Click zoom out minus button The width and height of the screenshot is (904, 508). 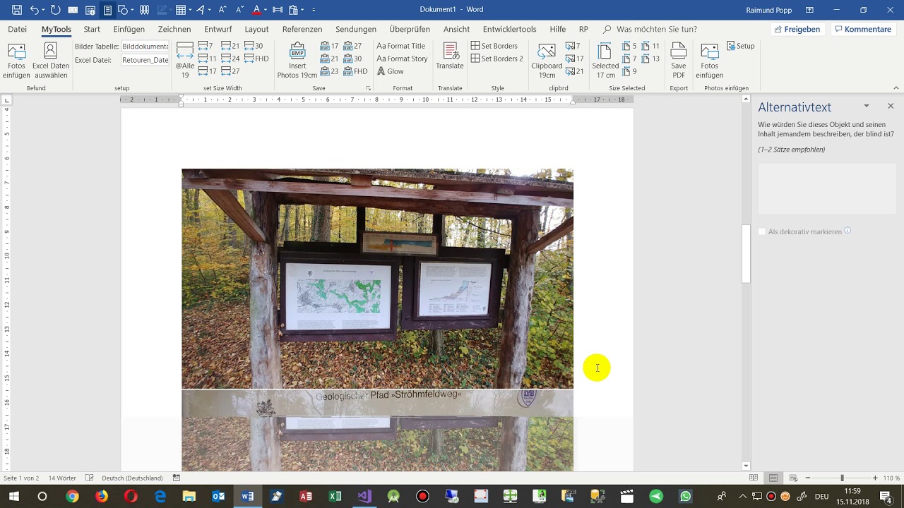808,478
